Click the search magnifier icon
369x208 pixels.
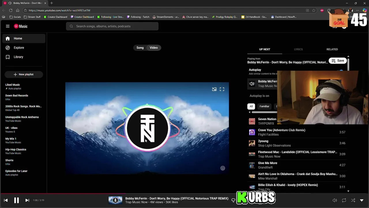71,26
